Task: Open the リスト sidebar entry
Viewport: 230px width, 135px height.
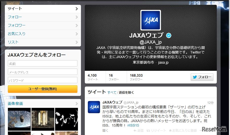Action: (43, 42)
